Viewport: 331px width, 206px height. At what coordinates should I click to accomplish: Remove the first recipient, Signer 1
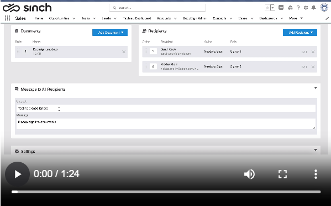[x=313, y=52]
